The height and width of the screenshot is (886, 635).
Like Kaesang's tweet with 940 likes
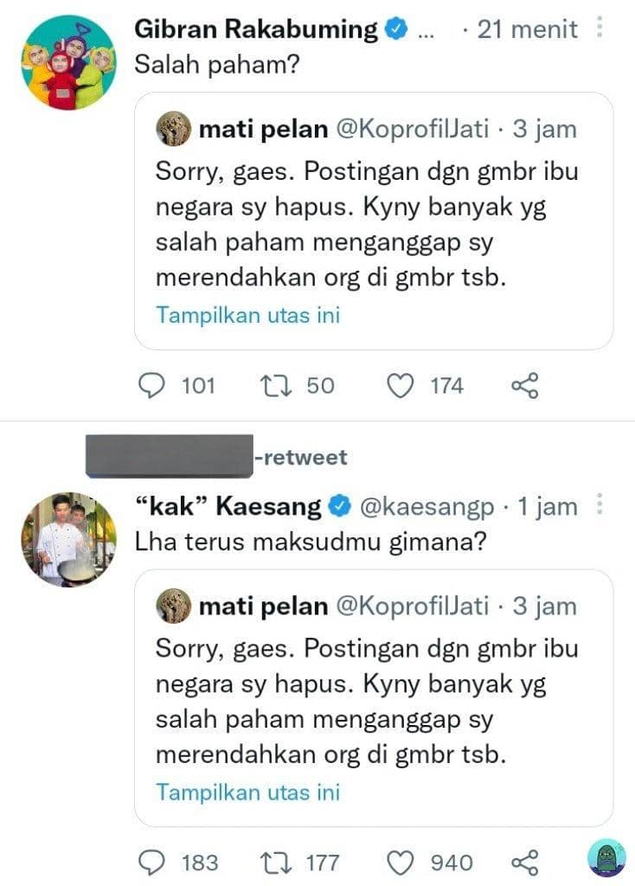(399, 862)
